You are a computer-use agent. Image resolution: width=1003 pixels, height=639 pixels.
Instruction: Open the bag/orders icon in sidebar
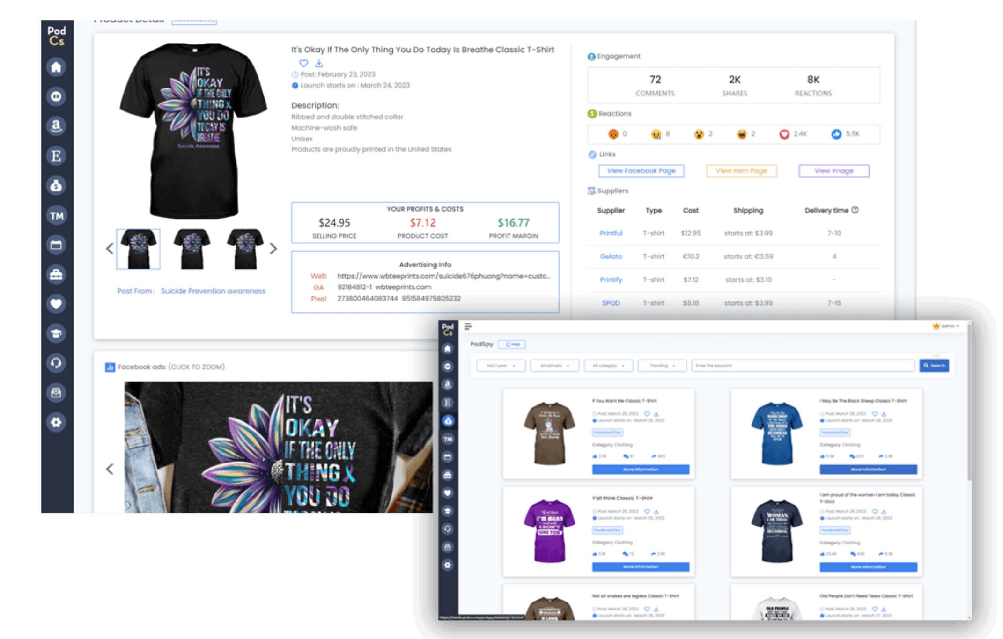tap(57, 274)
